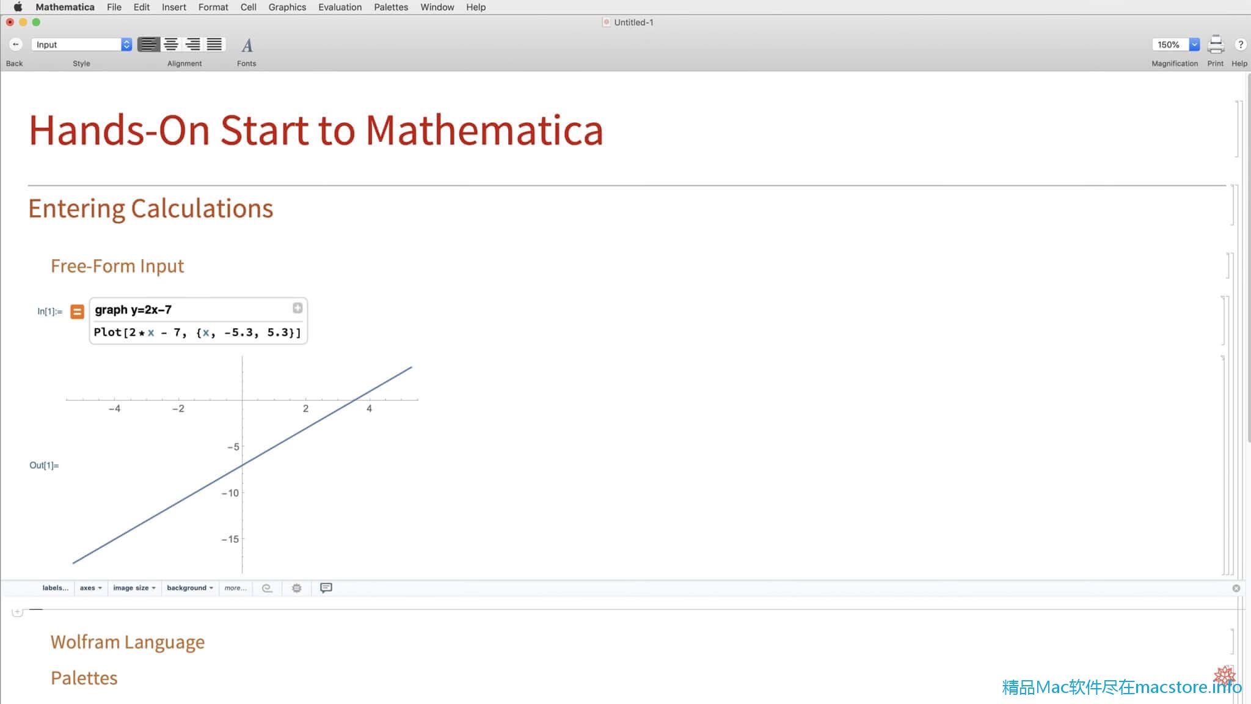Open suggestions bar gear settings
The height and width of the screenshot is (704, 1251).
297,588
